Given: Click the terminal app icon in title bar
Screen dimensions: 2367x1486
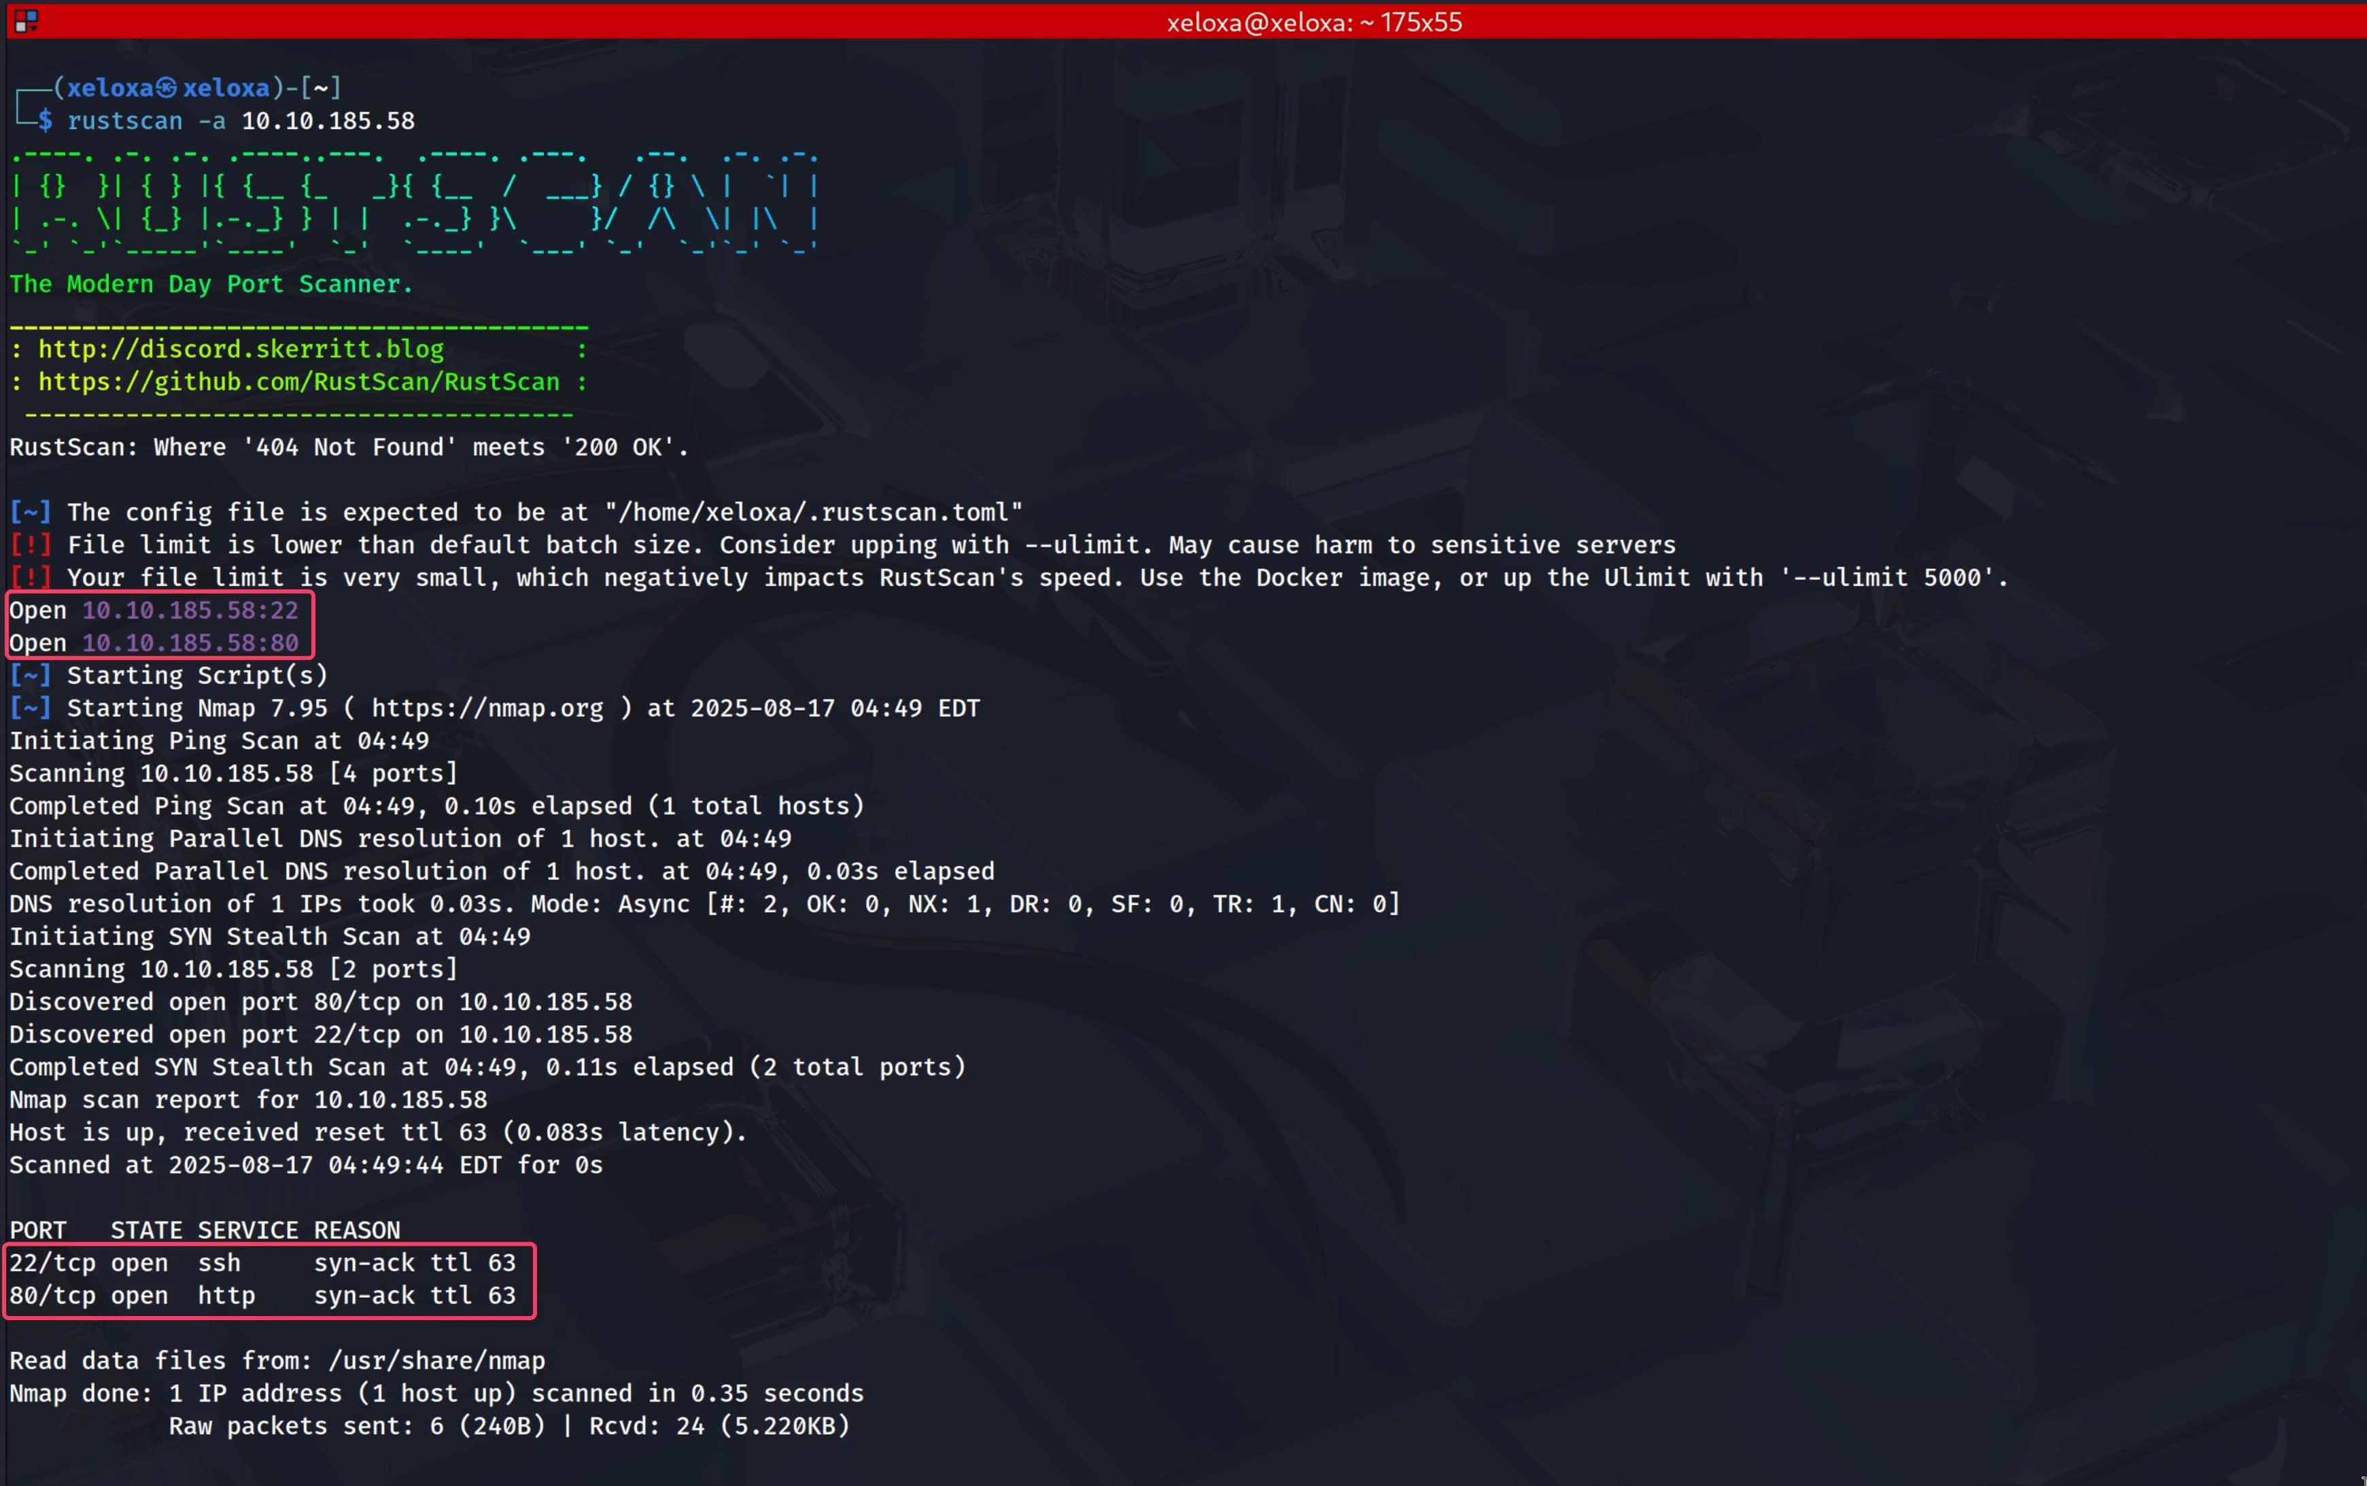Looking at the screenshot, I should [27, 20].
